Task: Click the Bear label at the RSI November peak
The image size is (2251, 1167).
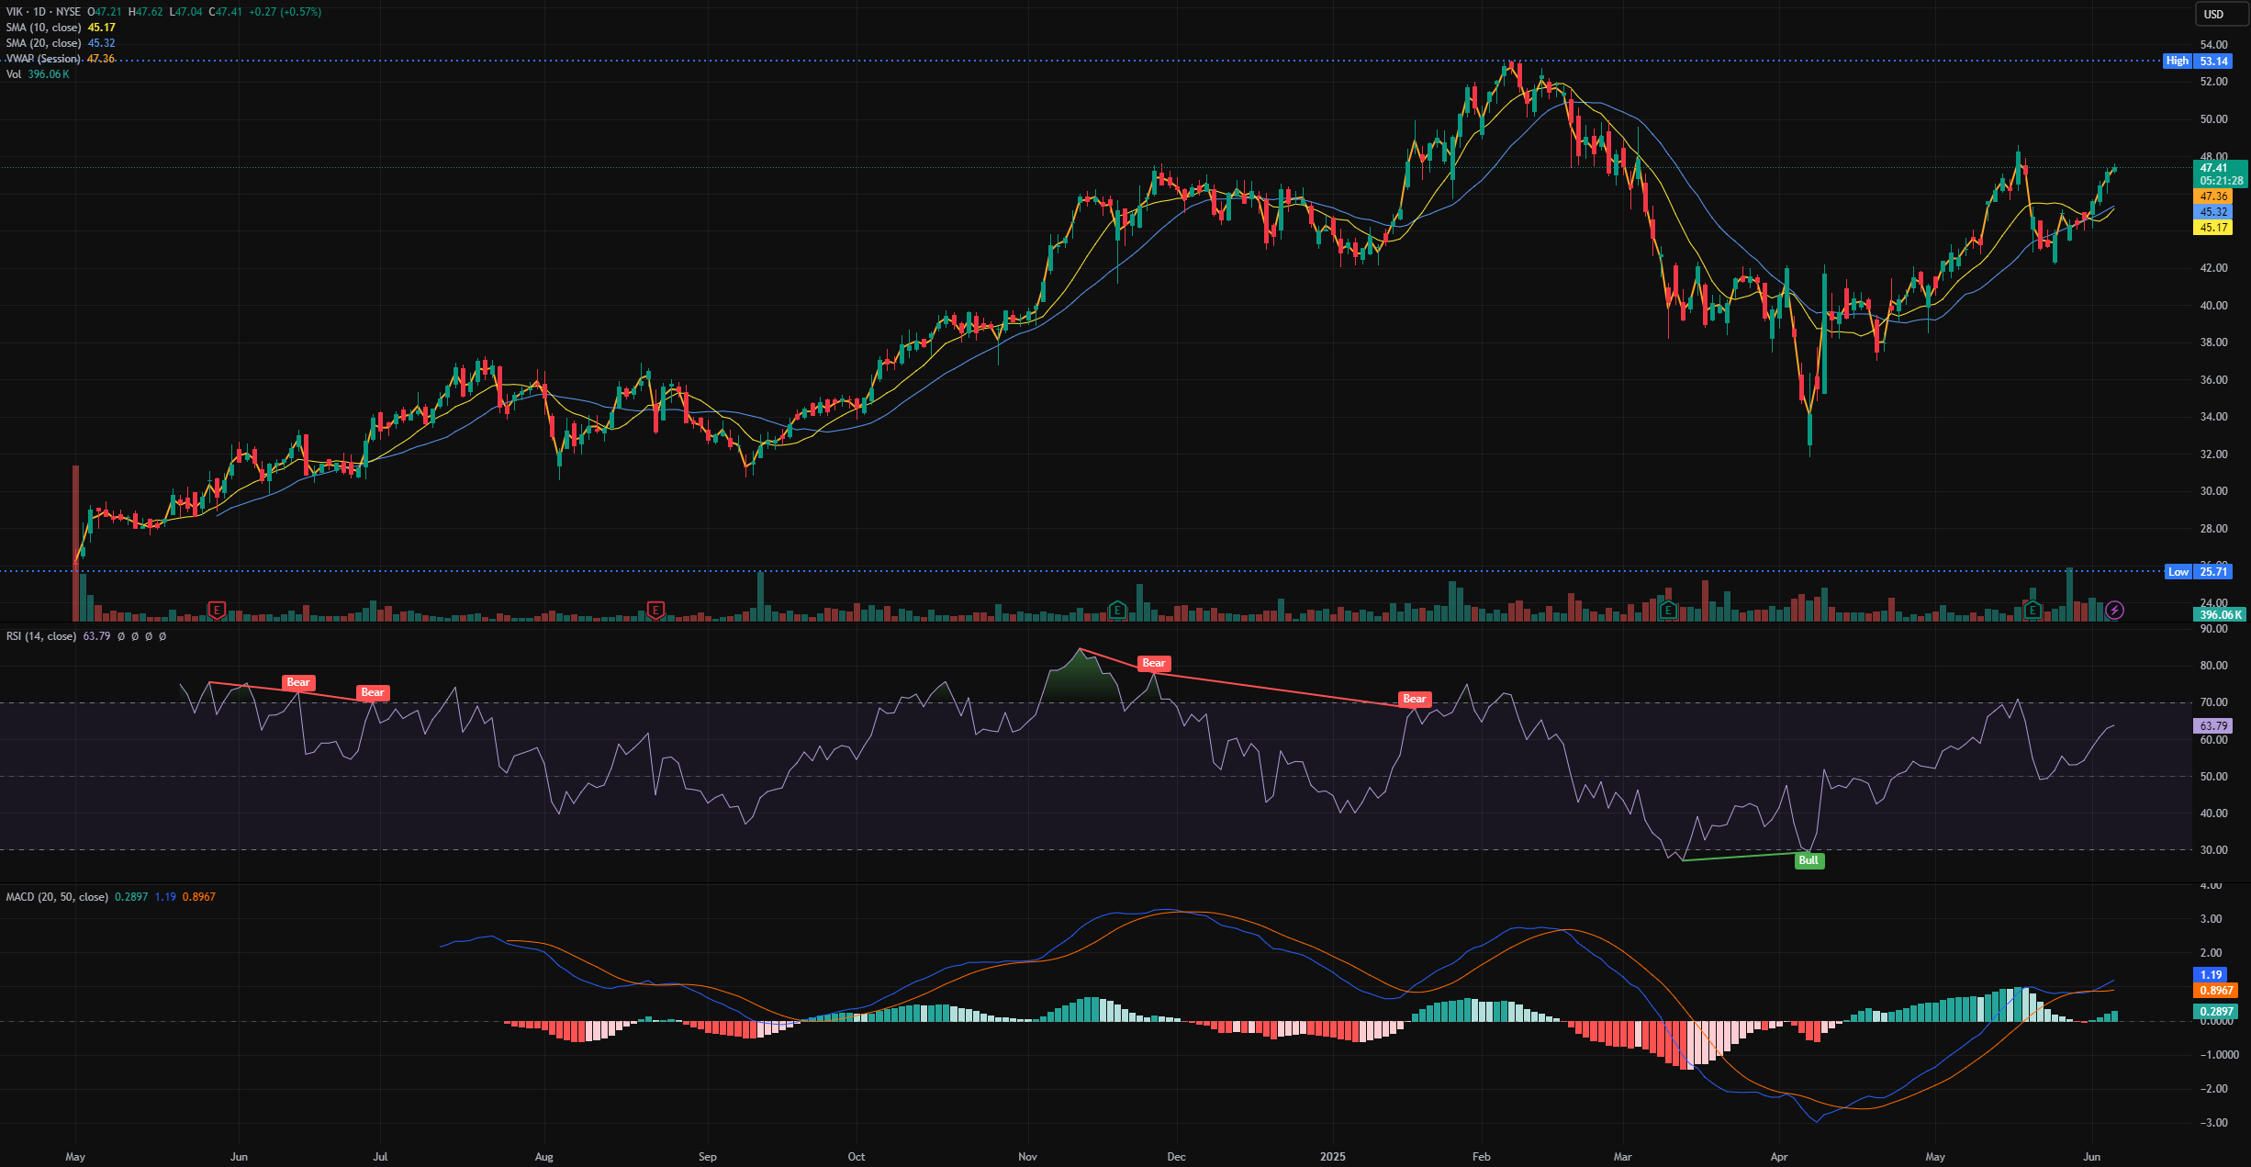Action: click(1153, 663)
